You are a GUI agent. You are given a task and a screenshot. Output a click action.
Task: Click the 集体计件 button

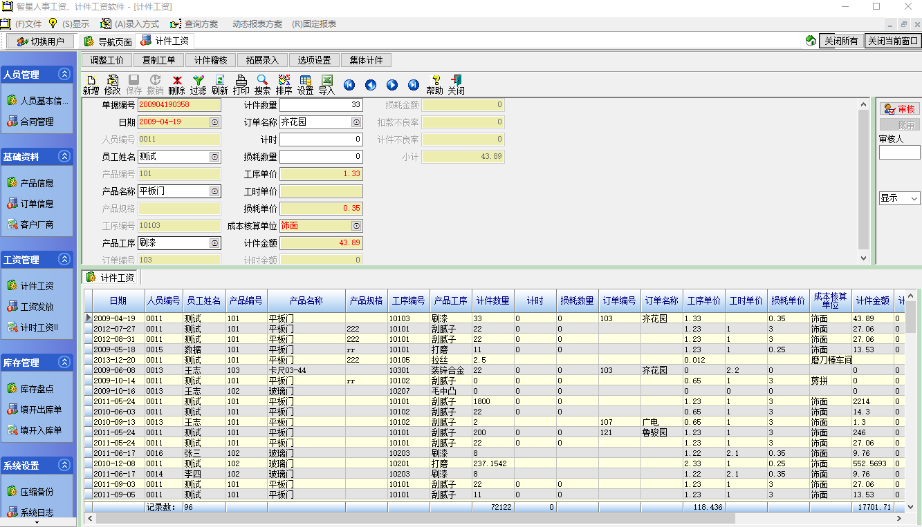tap(367, 60)
